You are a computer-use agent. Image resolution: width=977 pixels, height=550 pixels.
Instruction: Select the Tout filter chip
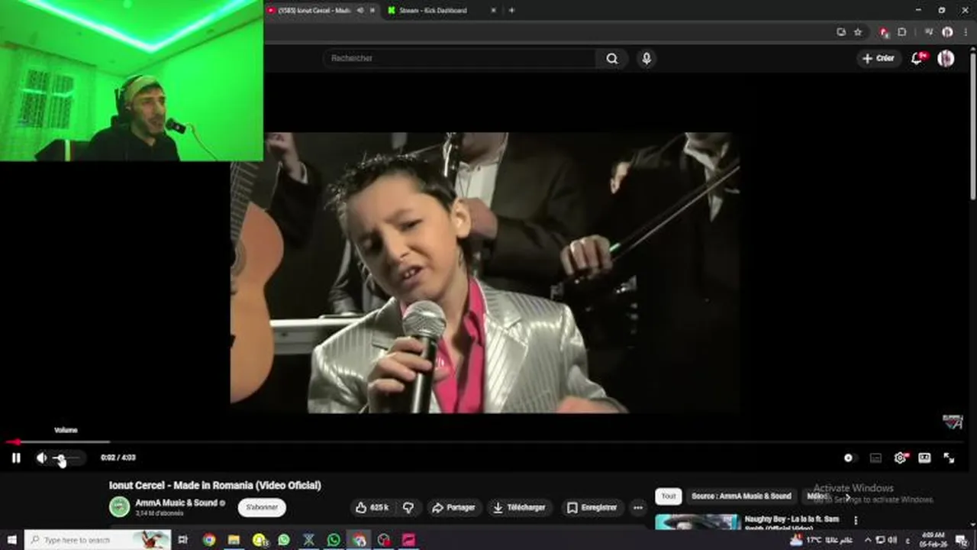(x=669, y=496)
